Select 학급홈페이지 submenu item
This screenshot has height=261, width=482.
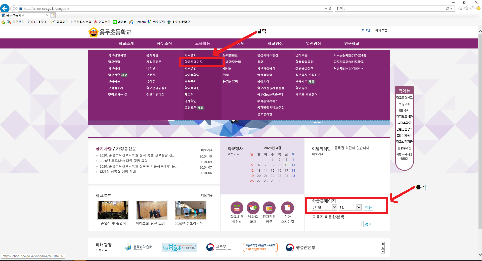point(194,62)
